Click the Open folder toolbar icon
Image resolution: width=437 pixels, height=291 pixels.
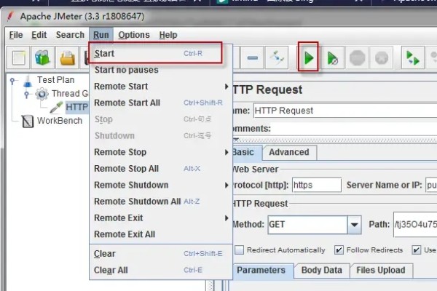[67, 58]
